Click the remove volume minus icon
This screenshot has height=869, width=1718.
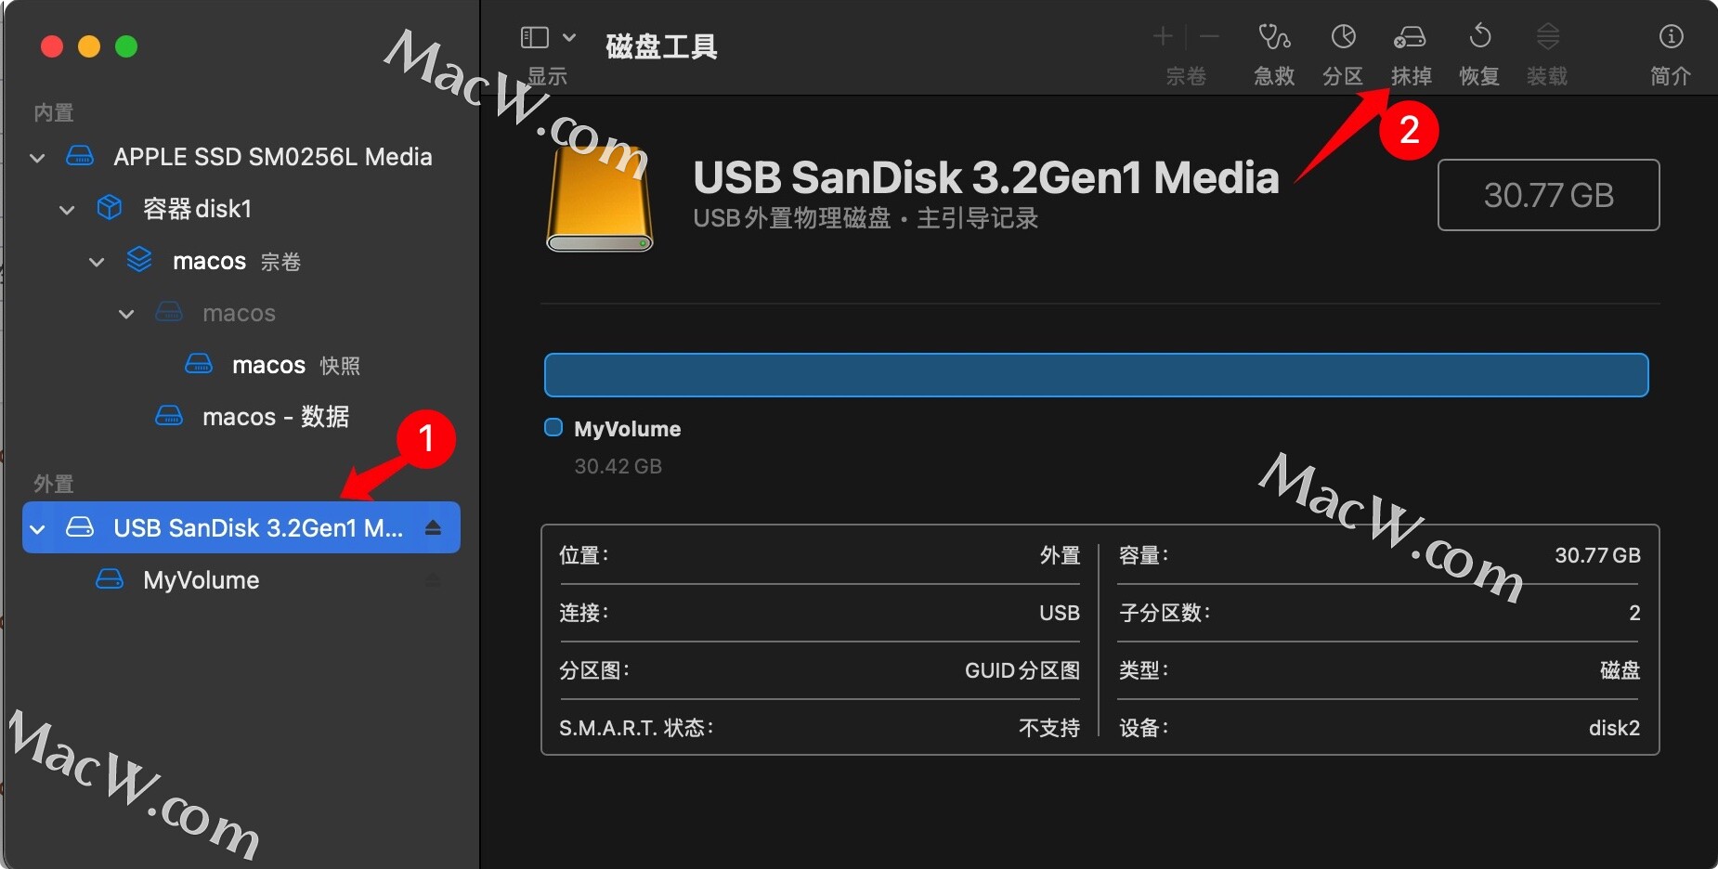click(x=1209, y=36)
